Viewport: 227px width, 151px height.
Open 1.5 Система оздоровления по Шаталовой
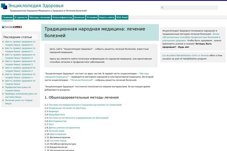click(78, 118)
